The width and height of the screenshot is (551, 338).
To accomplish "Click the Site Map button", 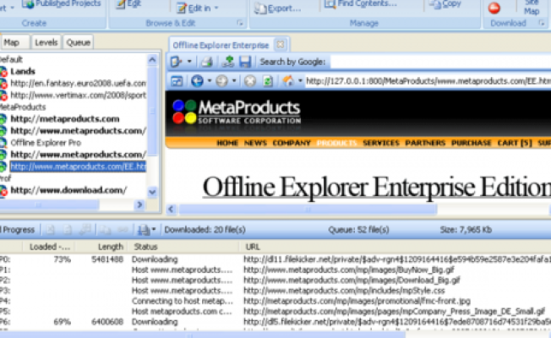I will pyautogui.click(x=532, y=7).
